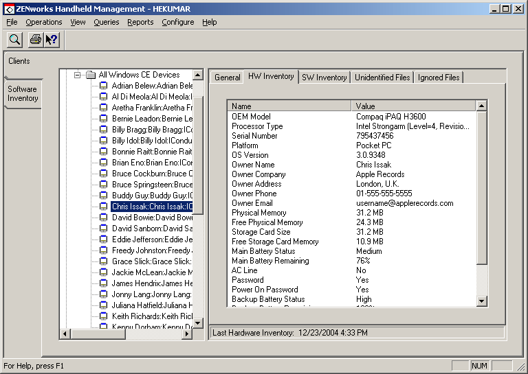Switch to the SW Inventory tab
Viewport: 528px width, 374px height.
(x=324, y=78)
